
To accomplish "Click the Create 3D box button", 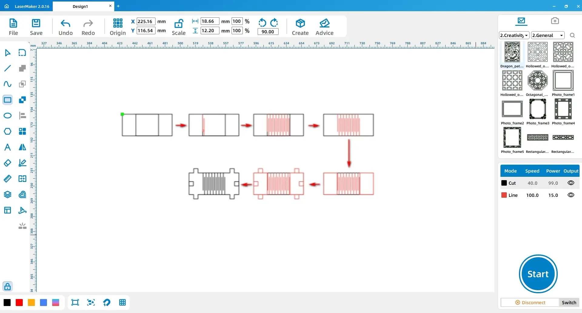I will click(300, 27).
